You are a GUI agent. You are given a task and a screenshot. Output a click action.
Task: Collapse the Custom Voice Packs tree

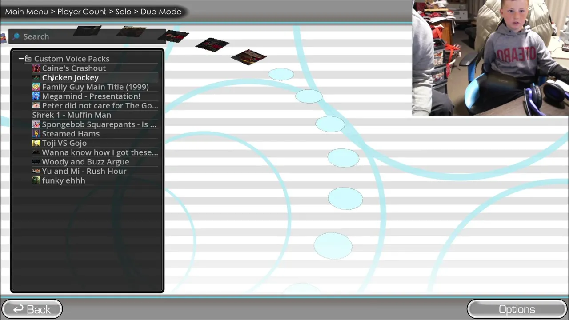pos(21,59)
